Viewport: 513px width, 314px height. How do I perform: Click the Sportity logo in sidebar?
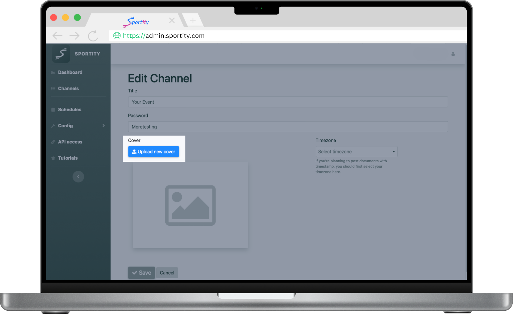[x=61, y=54]
